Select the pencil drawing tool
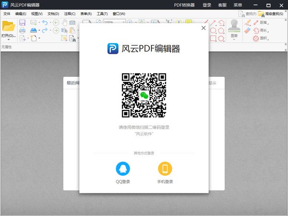 248,23
